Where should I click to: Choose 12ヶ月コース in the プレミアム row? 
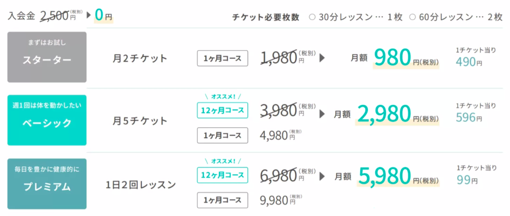(x=222, y=175)
